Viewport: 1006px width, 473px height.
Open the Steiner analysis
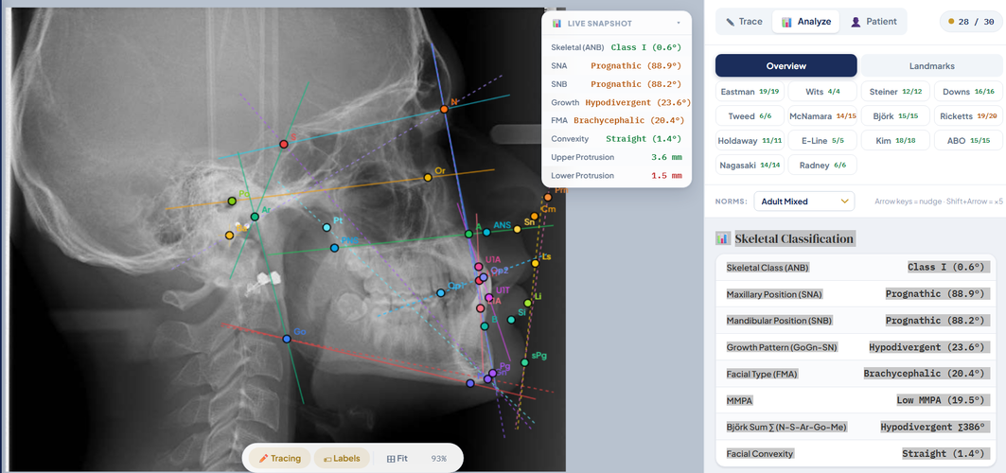click(895, 92)
